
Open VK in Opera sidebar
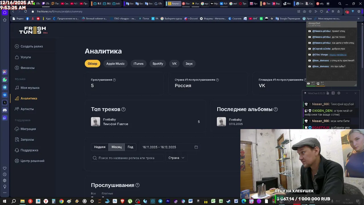[5, 95]
